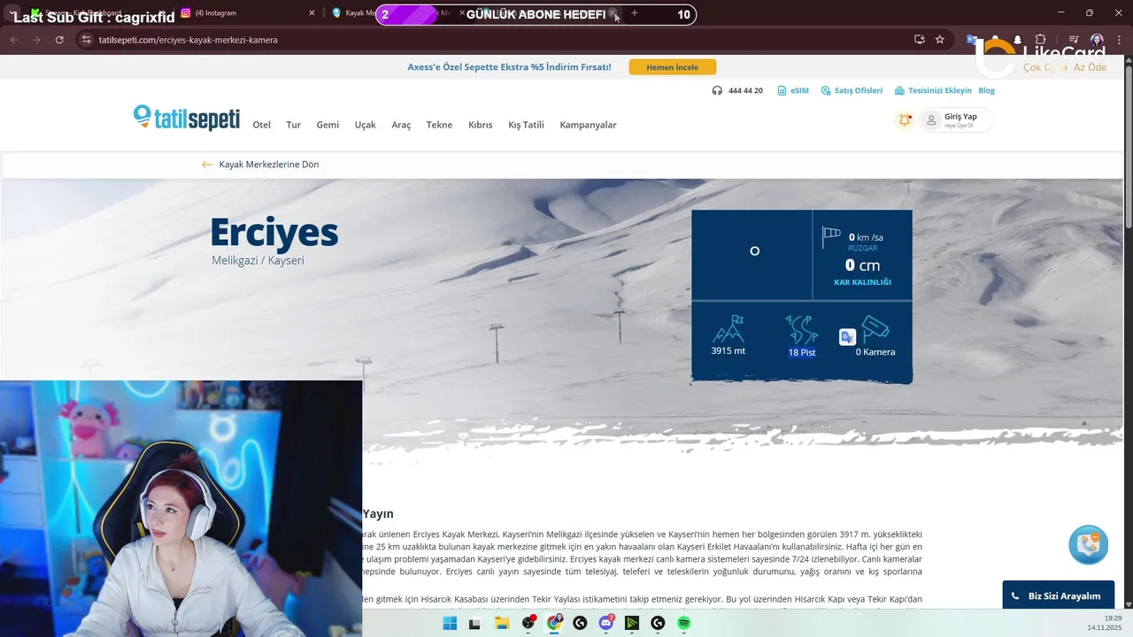Click the highlighted 18 Pist text
The width and height of the screenshot is (1133, 637).
click(802, 352)
